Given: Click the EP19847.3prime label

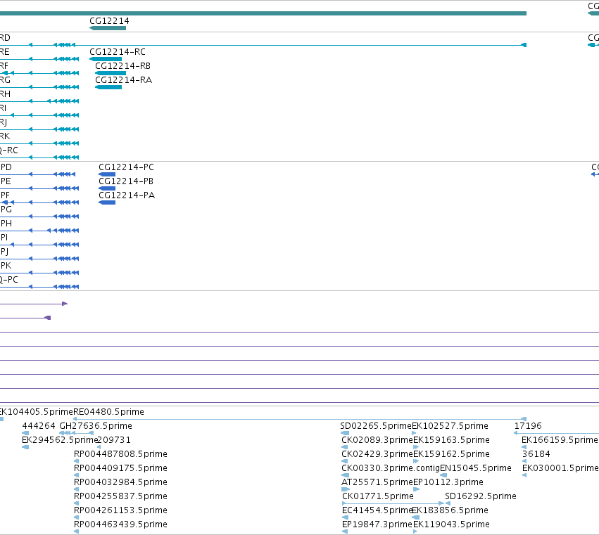Looking at the screenshot, I should click(377, 524).
